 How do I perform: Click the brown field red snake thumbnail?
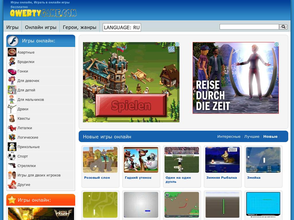click(182, 205)
